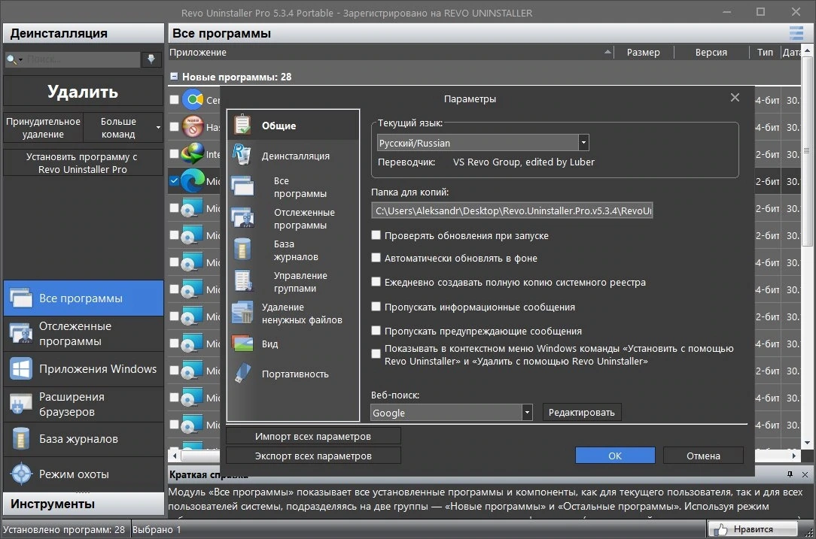Click the search magnifier icon
The image size is (816, 539).
(11, 59)
